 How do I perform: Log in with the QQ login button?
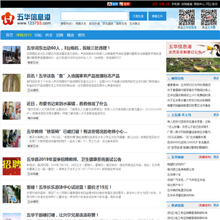click(x=112, y=4)
